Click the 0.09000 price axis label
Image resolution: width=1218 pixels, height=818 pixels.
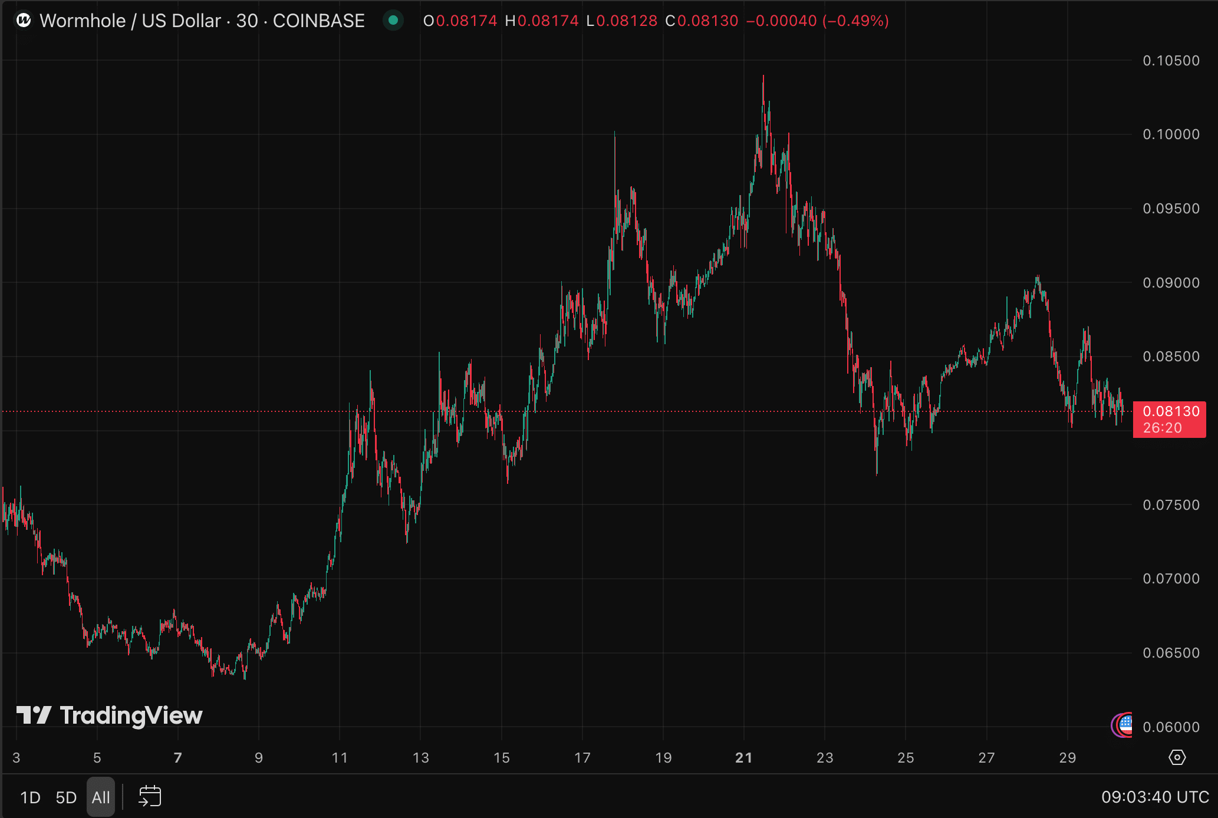[x=1171, y=283]
